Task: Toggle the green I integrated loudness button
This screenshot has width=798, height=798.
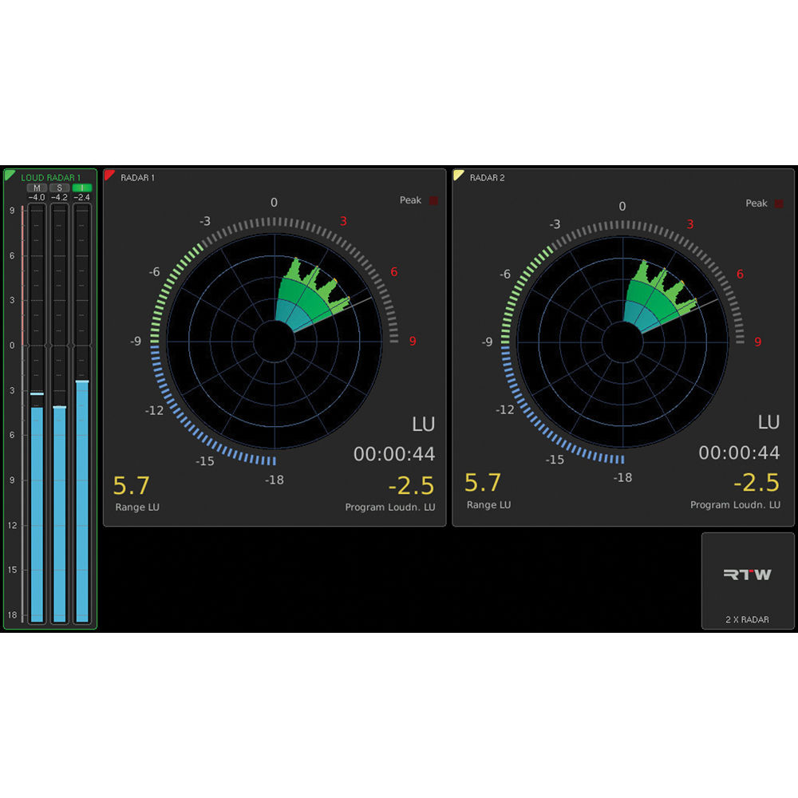Action: coord(81,188)
